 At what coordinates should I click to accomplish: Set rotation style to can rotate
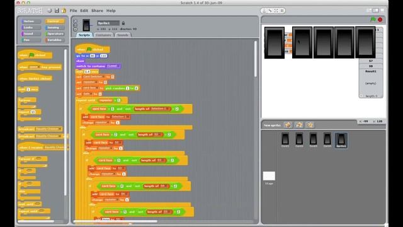[x=75, y=21]
